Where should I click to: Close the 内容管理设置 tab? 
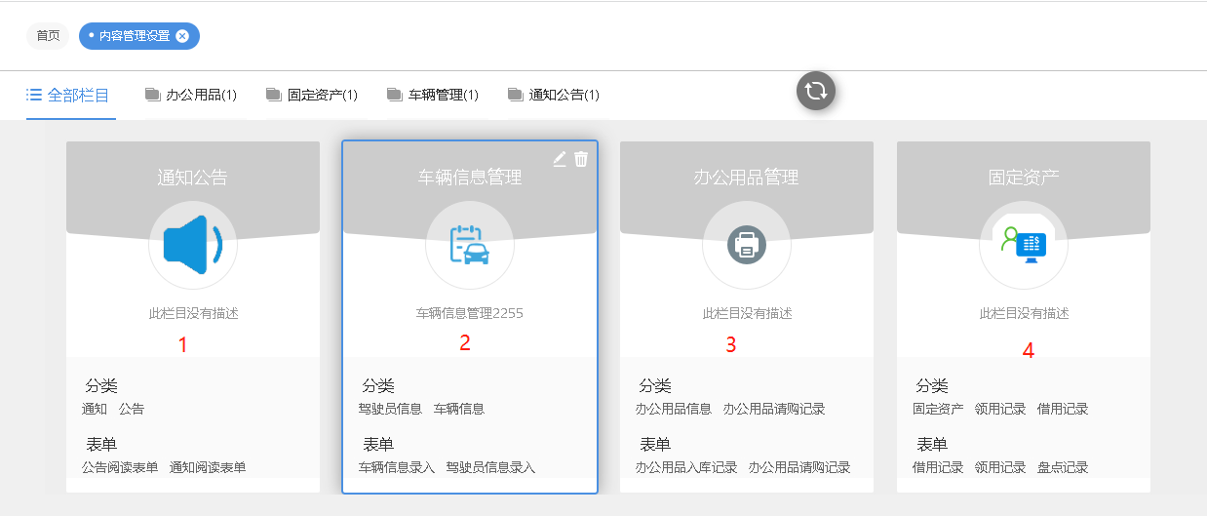tap(182, 36)
